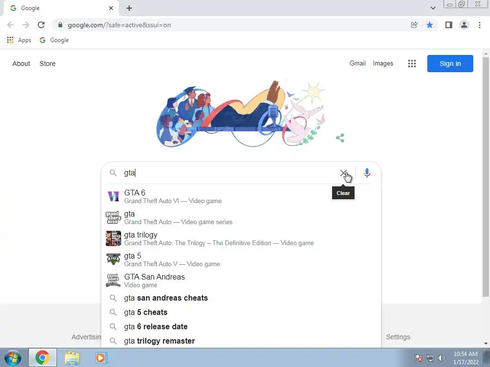Select gta san andreas cheats suggestion
Image resolution: width=490 pixels, height=367 pixels.
click(241, 298)
